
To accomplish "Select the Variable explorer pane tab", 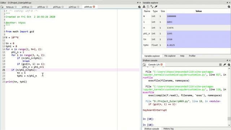I will click(152, 56).
